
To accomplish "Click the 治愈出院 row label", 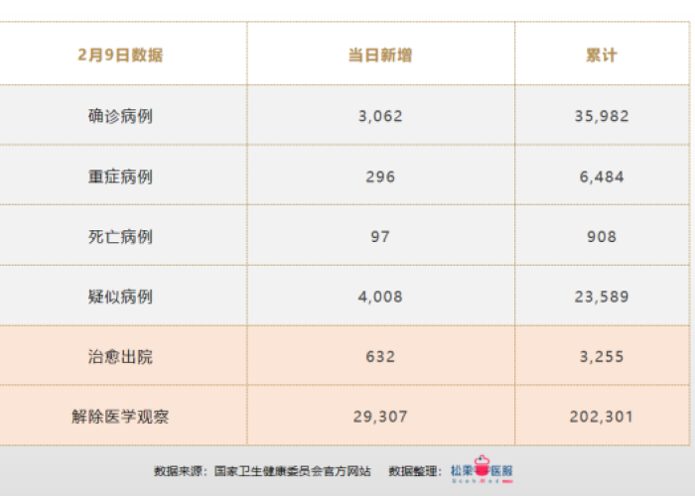I will (120, 356).
